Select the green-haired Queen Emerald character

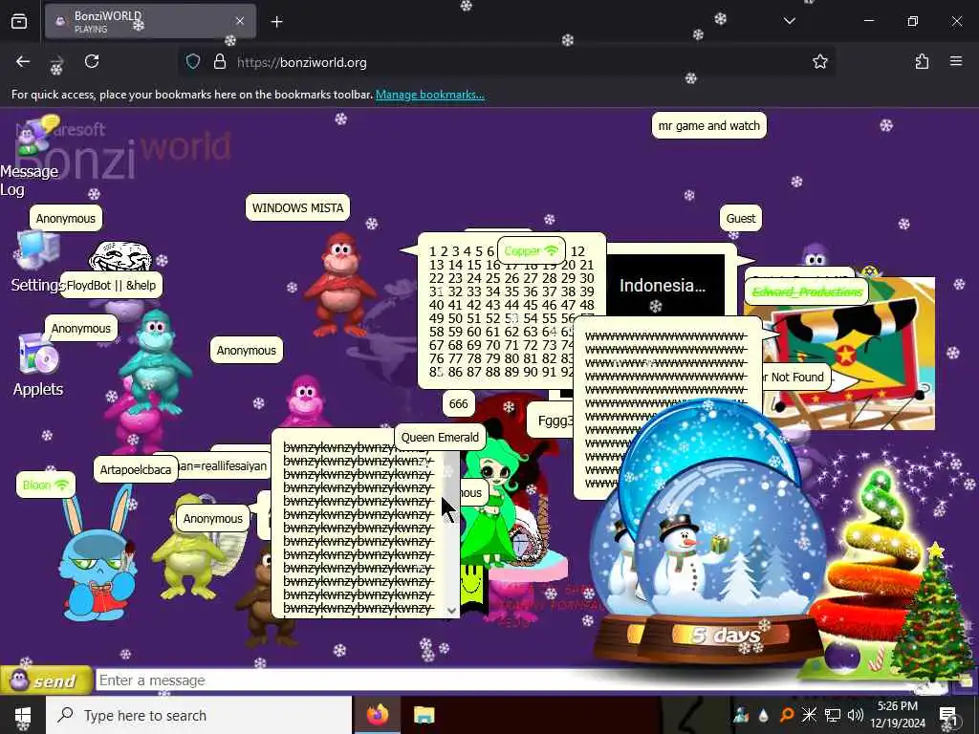point(493,506)
